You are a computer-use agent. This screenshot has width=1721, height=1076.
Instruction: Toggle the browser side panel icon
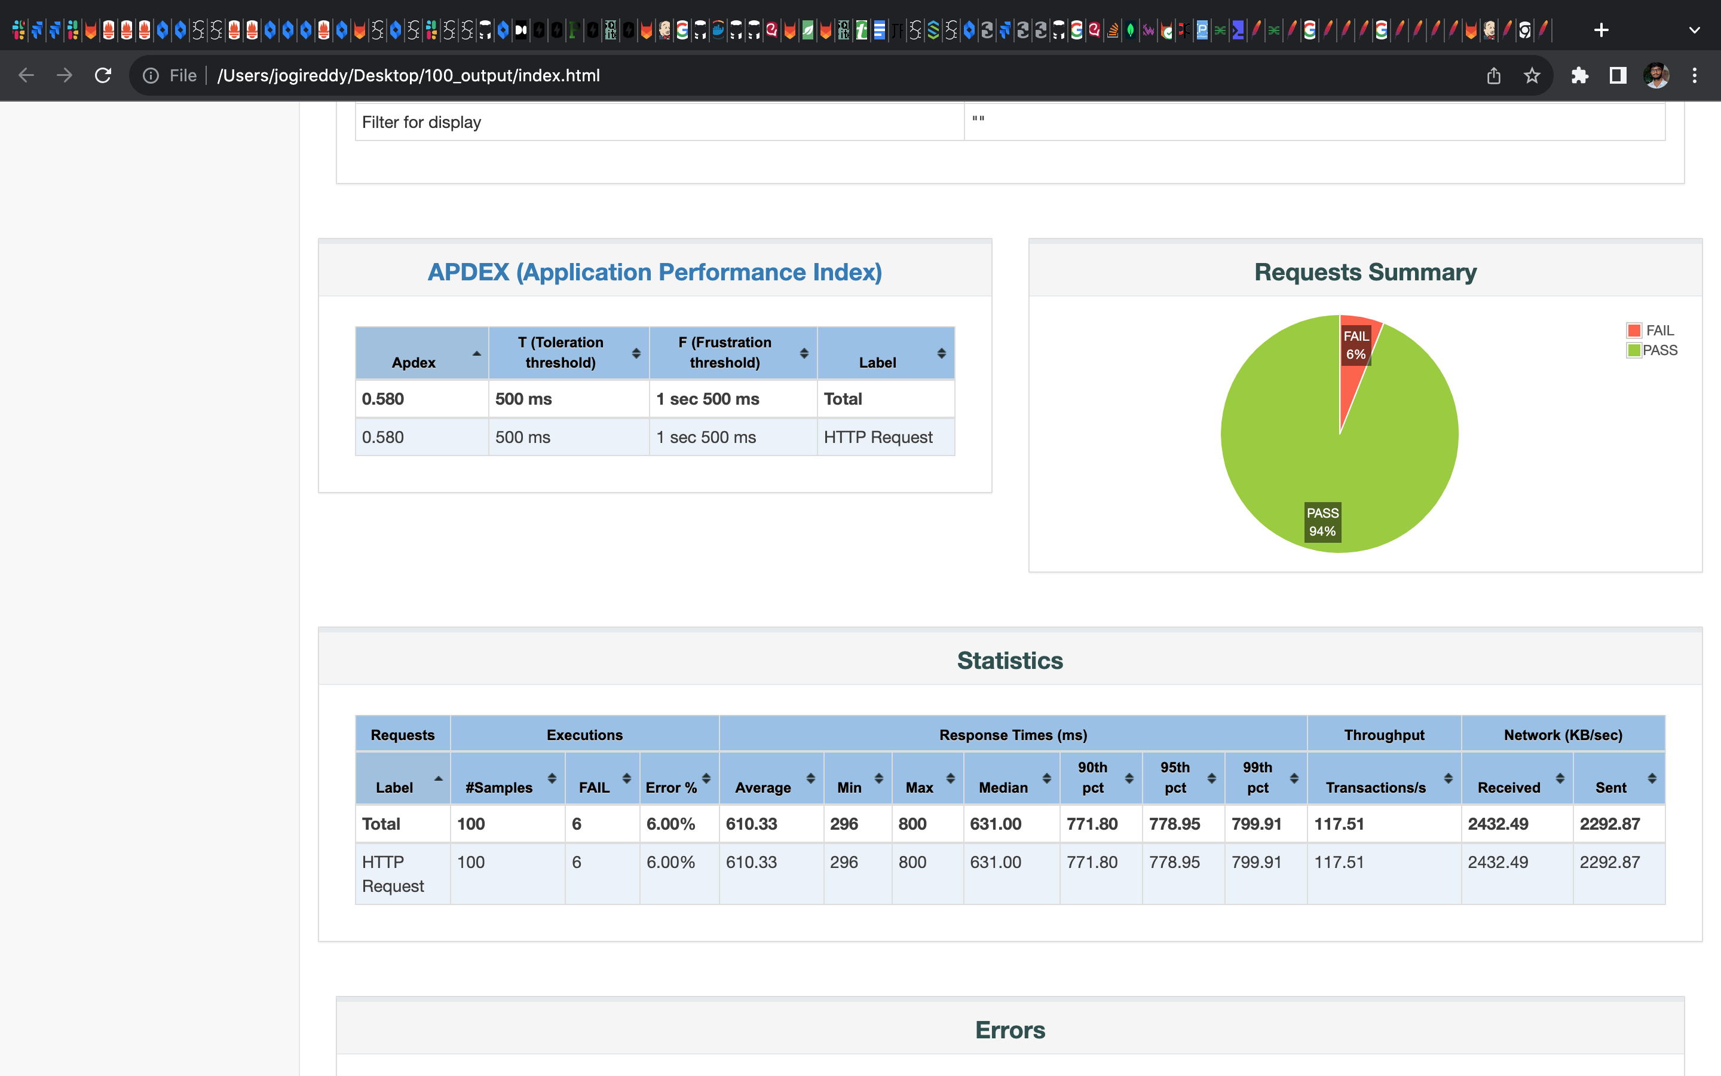(x=1618, y=75)
